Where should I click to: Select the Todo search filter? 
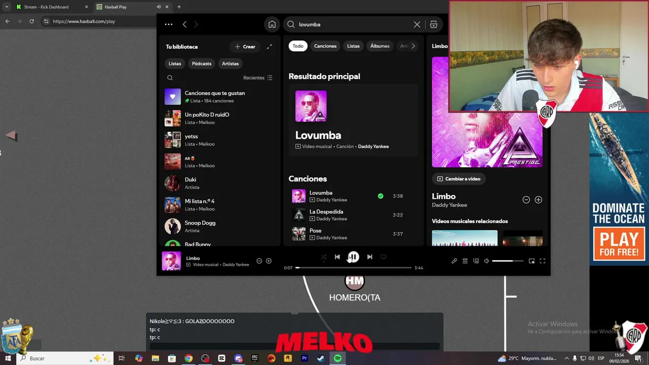[298, 46]
